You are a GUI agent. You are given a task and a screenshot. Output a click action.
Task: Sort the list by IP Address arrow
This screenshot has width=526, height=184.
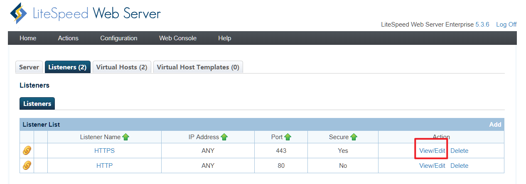(x=224, y=137)
